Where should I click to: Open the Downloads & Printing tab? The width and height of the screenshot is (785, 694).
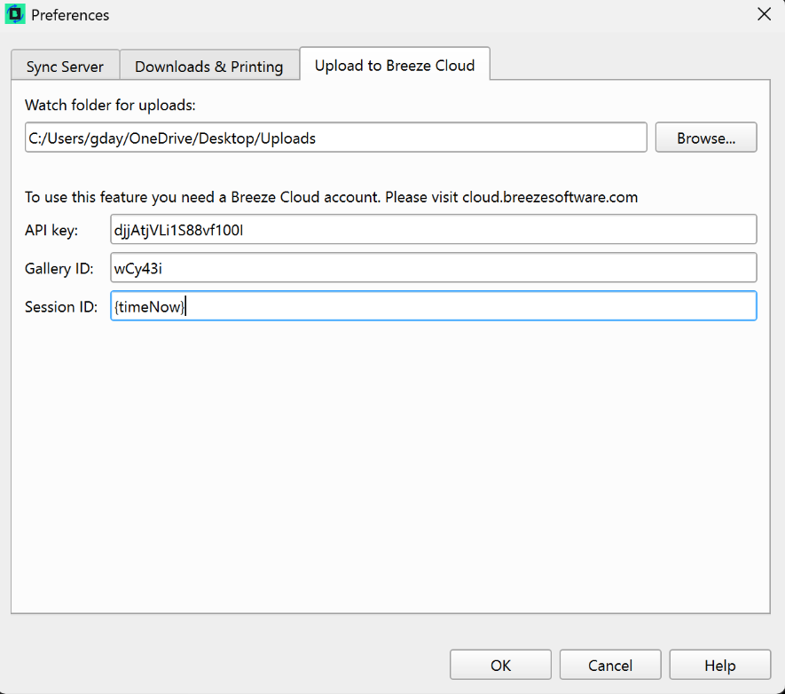(209, 65)
